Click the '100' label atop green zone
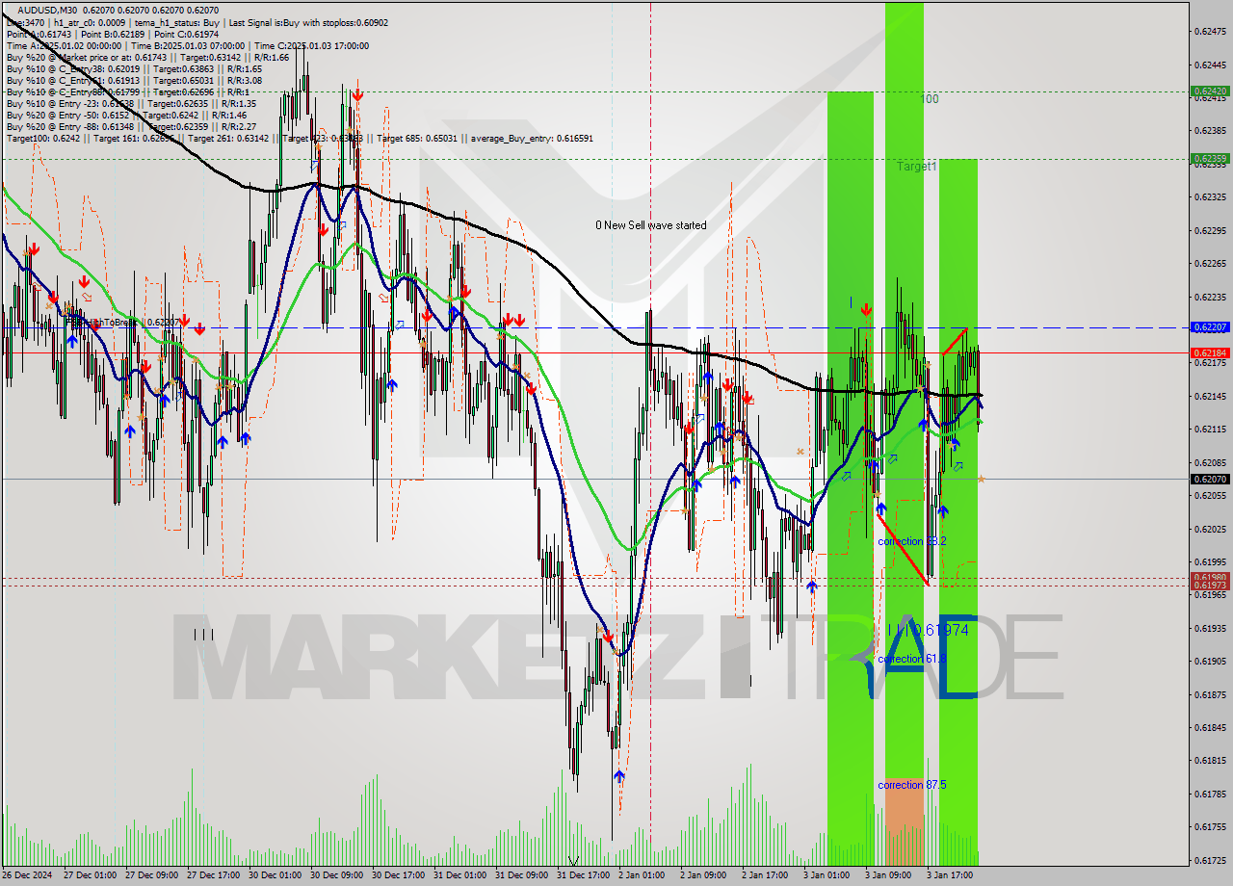The height and width of the screenshot is (886, 1233). pos(929,99)
